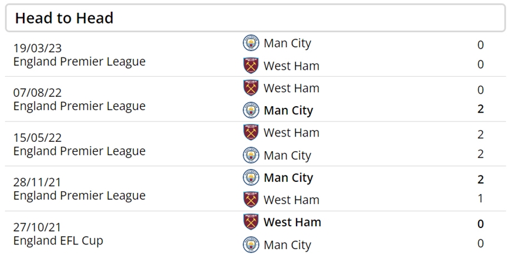Select bold West Ham name in EFL Cup match
Image resolution: width=511 pixels, height=258 pixels.
[x=293, y=222]
